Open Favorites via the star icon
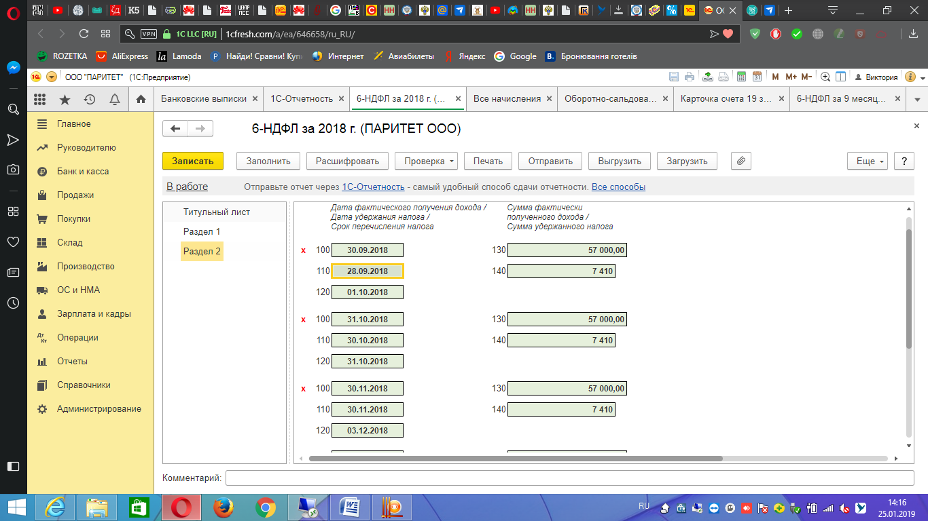The height and width of the screenshot is (521, 928). [x=65, y=99]
